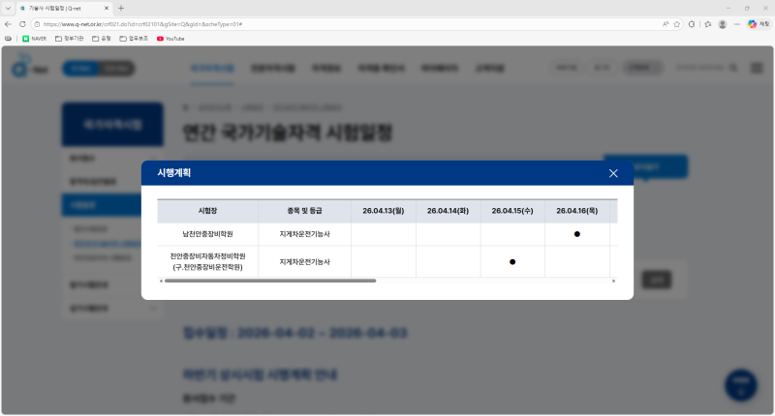Open a new browser tab with the plus
Viewport: 775px width, 416px height.
coord(121,9)
